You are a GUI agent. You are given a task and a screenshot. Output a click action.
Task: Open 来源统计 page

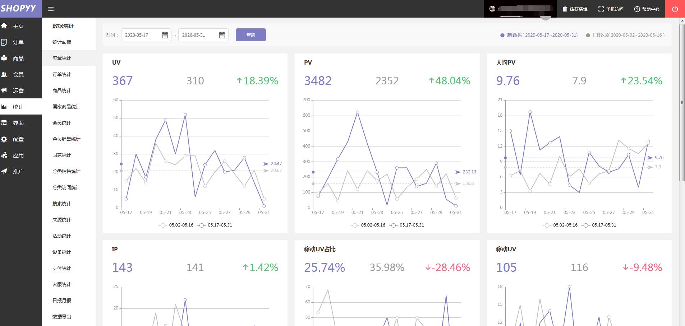pos(62,220)
